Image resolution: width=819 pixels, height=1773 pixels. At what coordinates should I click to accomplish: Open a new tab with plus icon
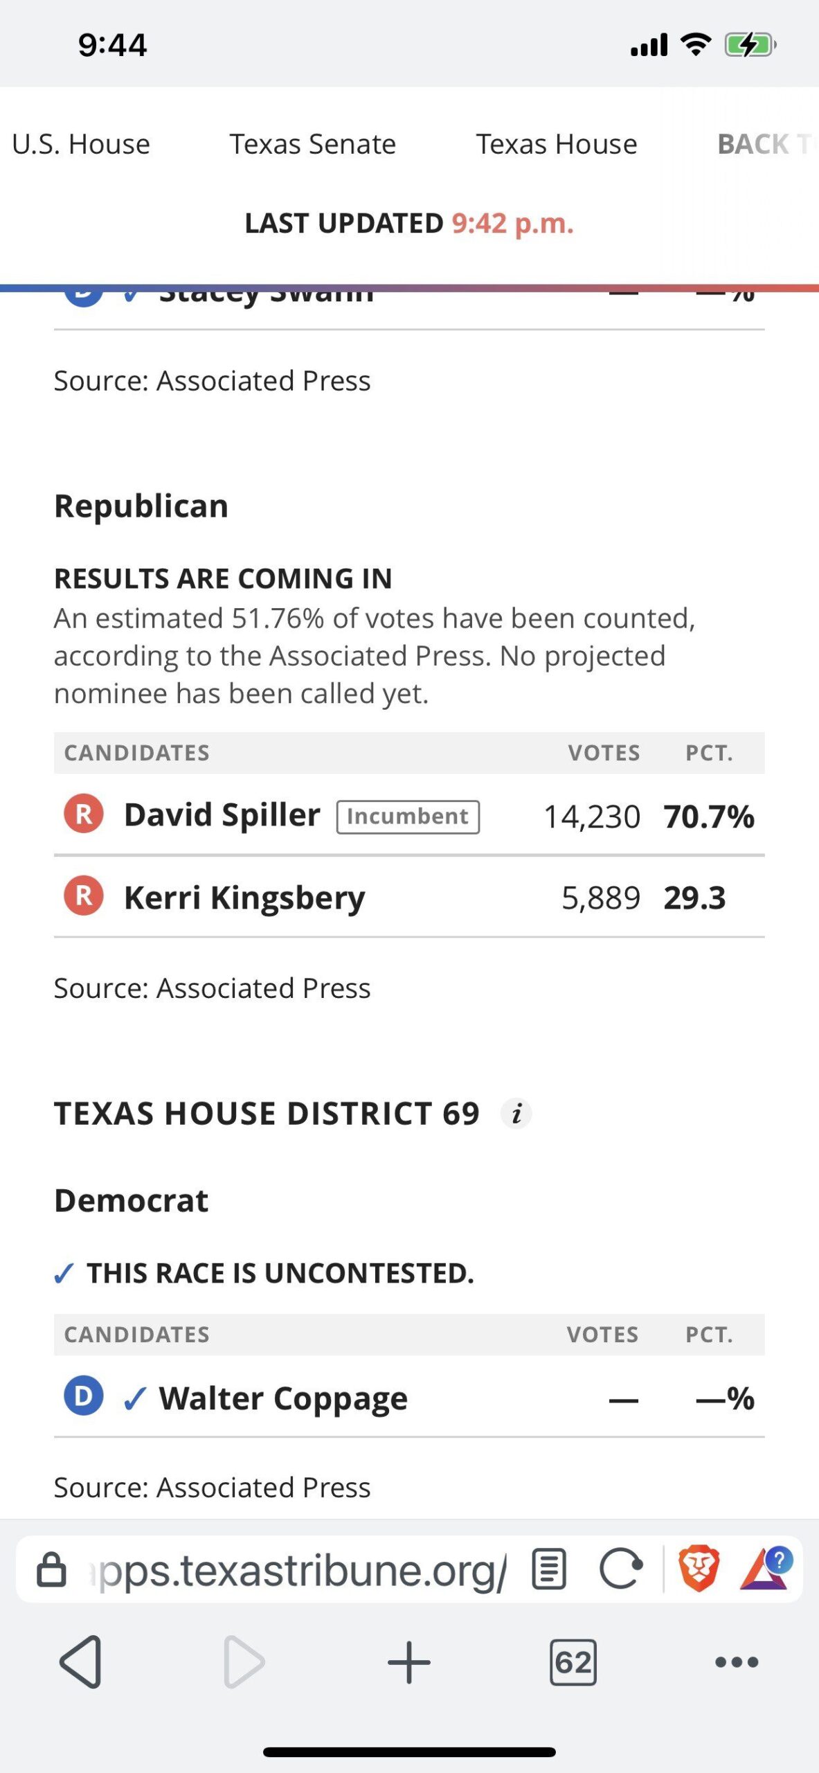(408, 1661)
